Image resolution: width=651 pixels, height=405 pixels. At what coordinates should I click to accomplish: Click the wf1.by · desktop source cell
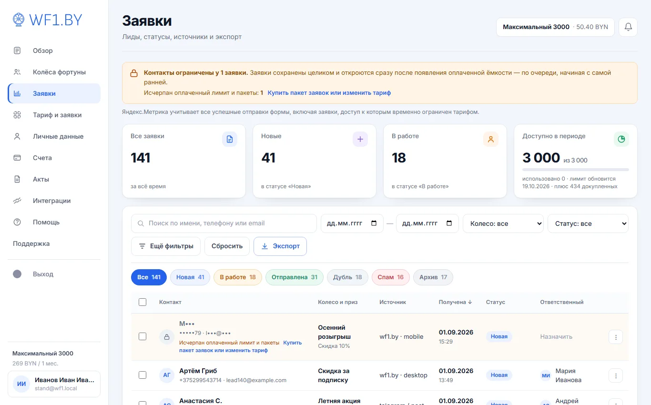click(x=403, y=375)
